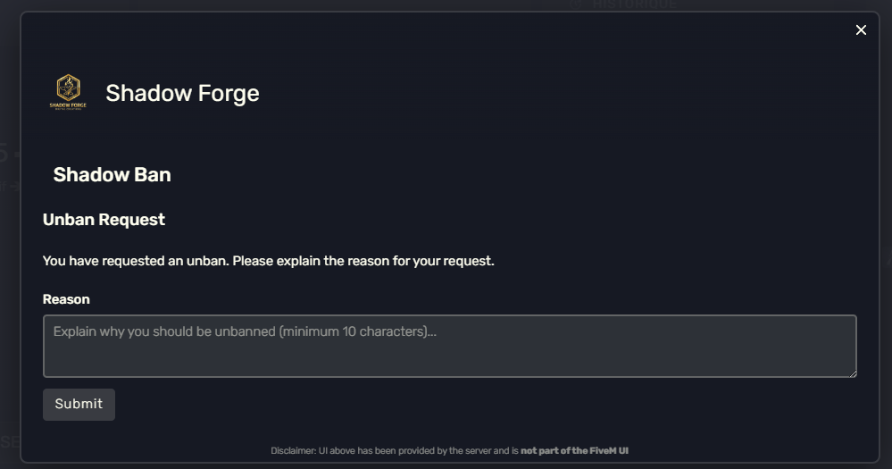Click the 'minimum 10 characters' placeholder text
Viewport: 892px width, 469px height.
coord(353,331)
